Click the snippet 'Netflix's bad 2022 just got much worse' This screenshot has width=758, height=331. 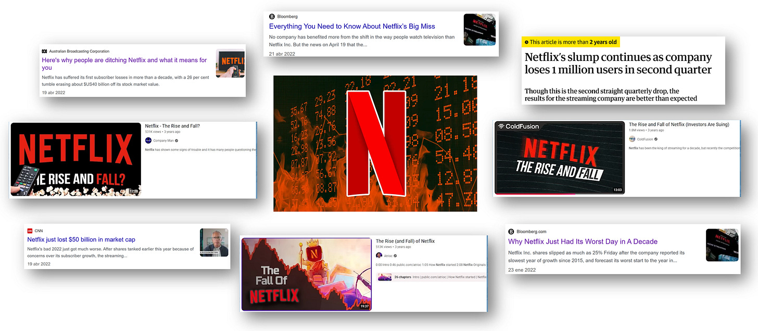click(110, 252)
